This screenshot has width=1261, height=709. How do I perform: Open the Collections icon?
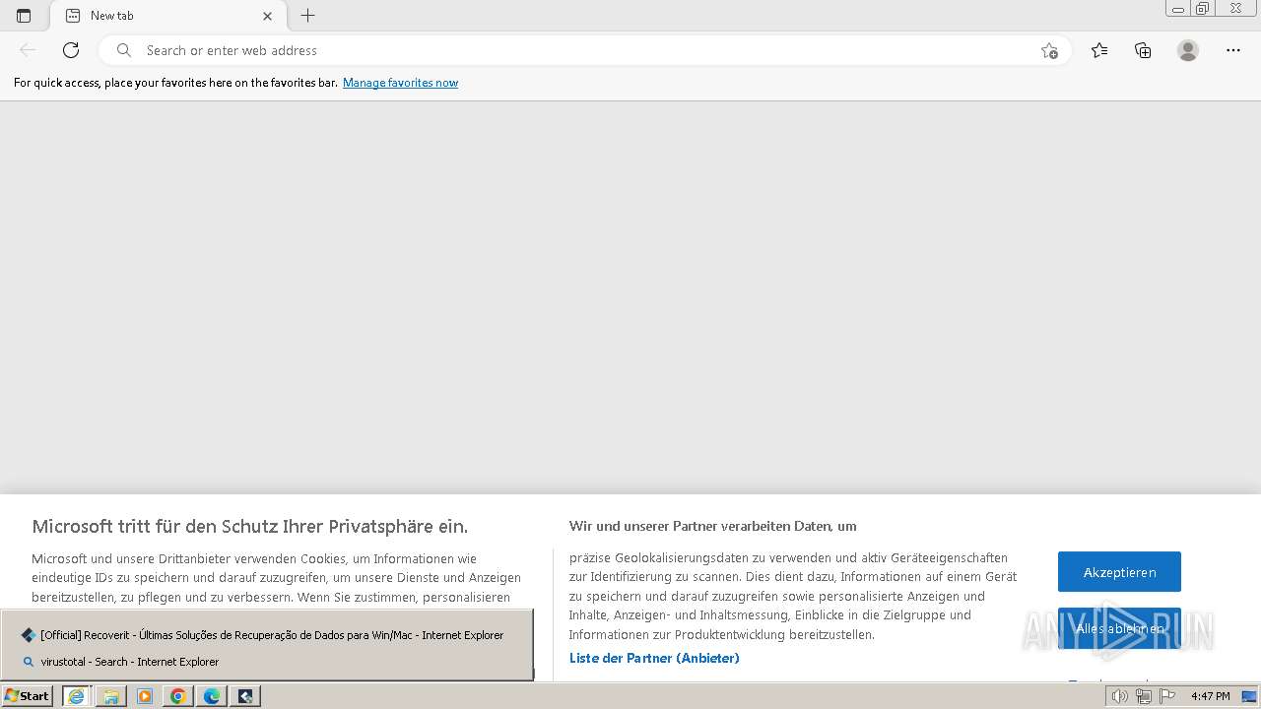(1143, 50)
